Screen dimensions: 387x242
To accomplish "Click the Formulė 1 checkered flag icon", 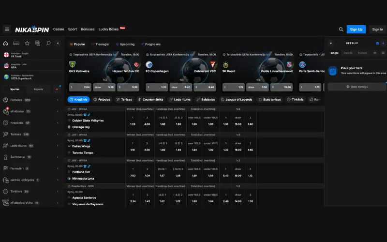I will pos(5,168).
